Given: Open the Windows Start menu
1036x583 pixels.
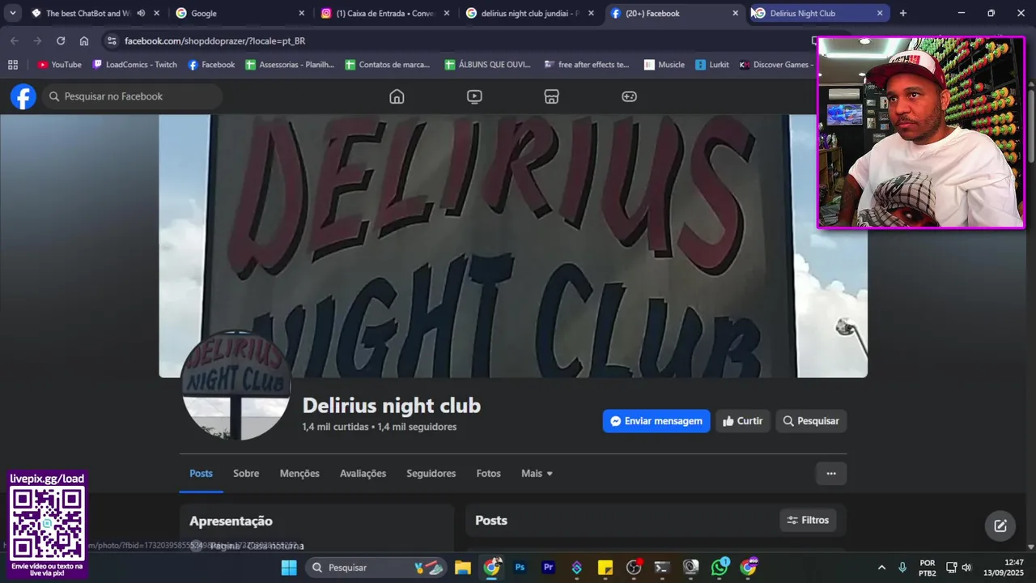Looking at the screenshot, I should (x=289, y=568).
